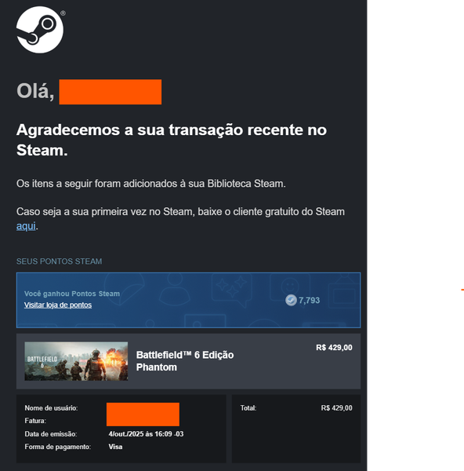Click the 'Você ganhou Pontos Steam' banner text
464x471 pixels.
pos(72,294)
